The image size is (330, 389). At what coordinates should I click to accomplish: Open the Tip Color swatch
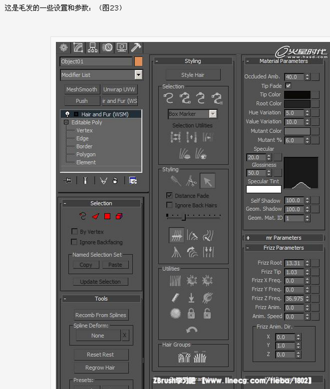(x=297, y=94)
